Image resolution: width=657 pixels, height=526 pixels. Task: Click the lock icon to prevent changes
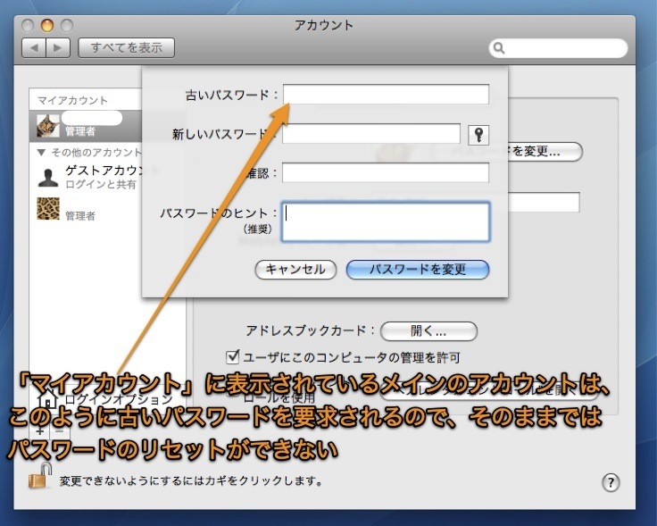coord(39,479)
